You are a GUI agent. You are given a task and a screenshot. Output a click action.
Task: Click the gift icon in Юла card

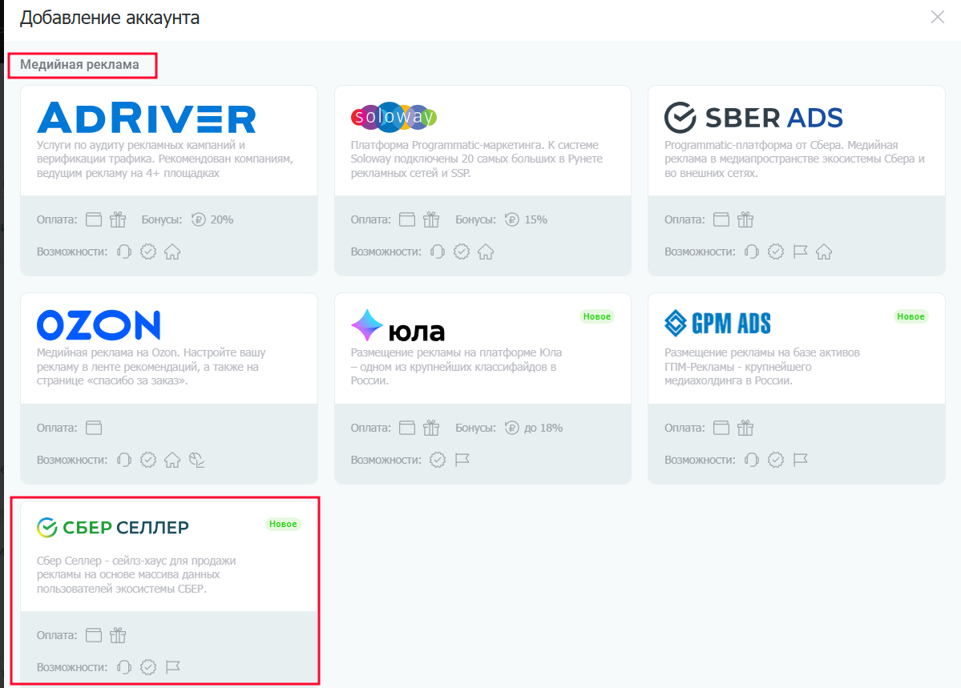click(431, 428)
